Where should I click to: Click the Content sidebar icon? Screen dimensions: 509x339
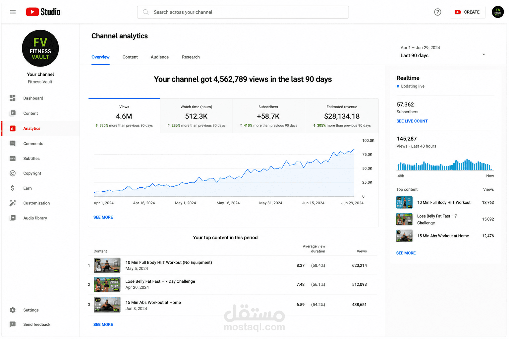(13, 114)
